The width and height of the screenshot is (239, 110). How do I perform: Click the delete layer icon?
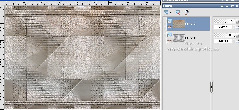click(178, 12)
